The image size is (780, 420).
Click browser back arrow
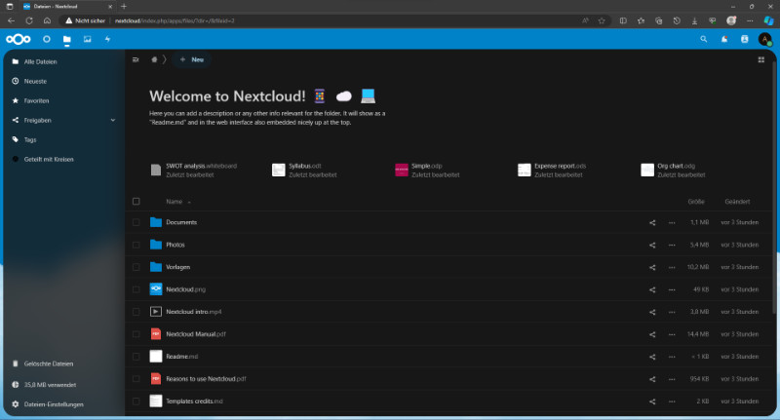11,20
